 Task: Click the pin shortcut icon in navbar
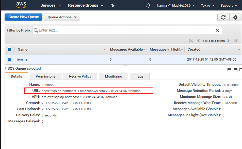113,5
